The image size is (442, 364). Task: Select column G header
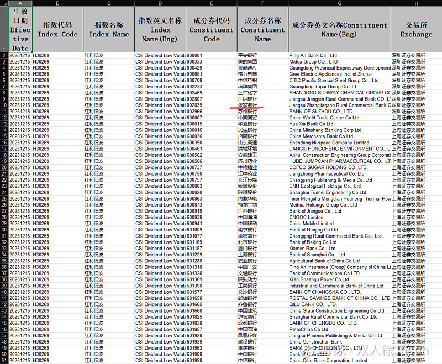339,3
